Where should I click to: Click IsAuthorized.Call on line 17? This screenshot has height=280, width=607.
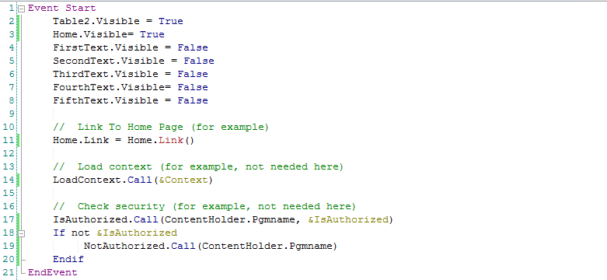click(x=106, y=219)
